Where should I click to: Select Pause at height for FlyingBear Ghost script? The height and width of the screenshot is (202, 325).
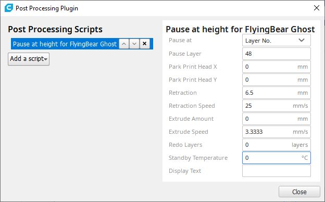[x=65, y=44]
